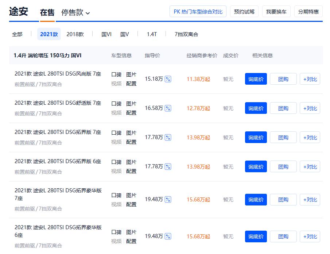Click the price calculator icon for 拓界豪华版 7座
Screen dimensions: 330x254
[167, 200]
